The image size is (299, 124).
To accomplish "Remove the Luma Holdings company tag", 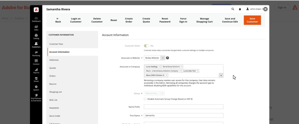I will [159, 67].
